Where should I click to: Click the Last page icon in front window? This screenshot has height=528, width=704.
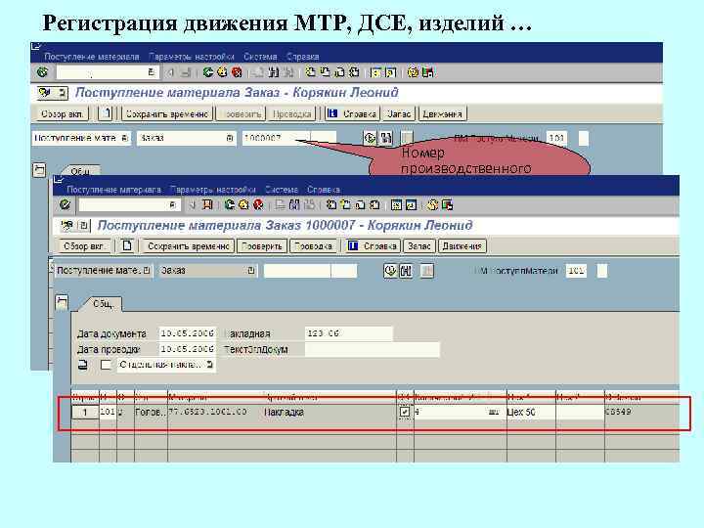pos(374,205)
